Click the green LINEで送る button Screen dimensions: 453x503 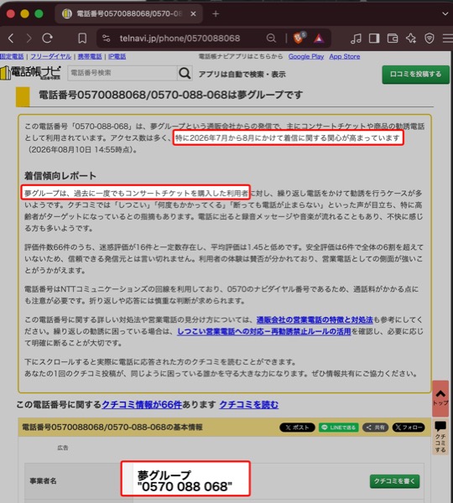(338, 428)
